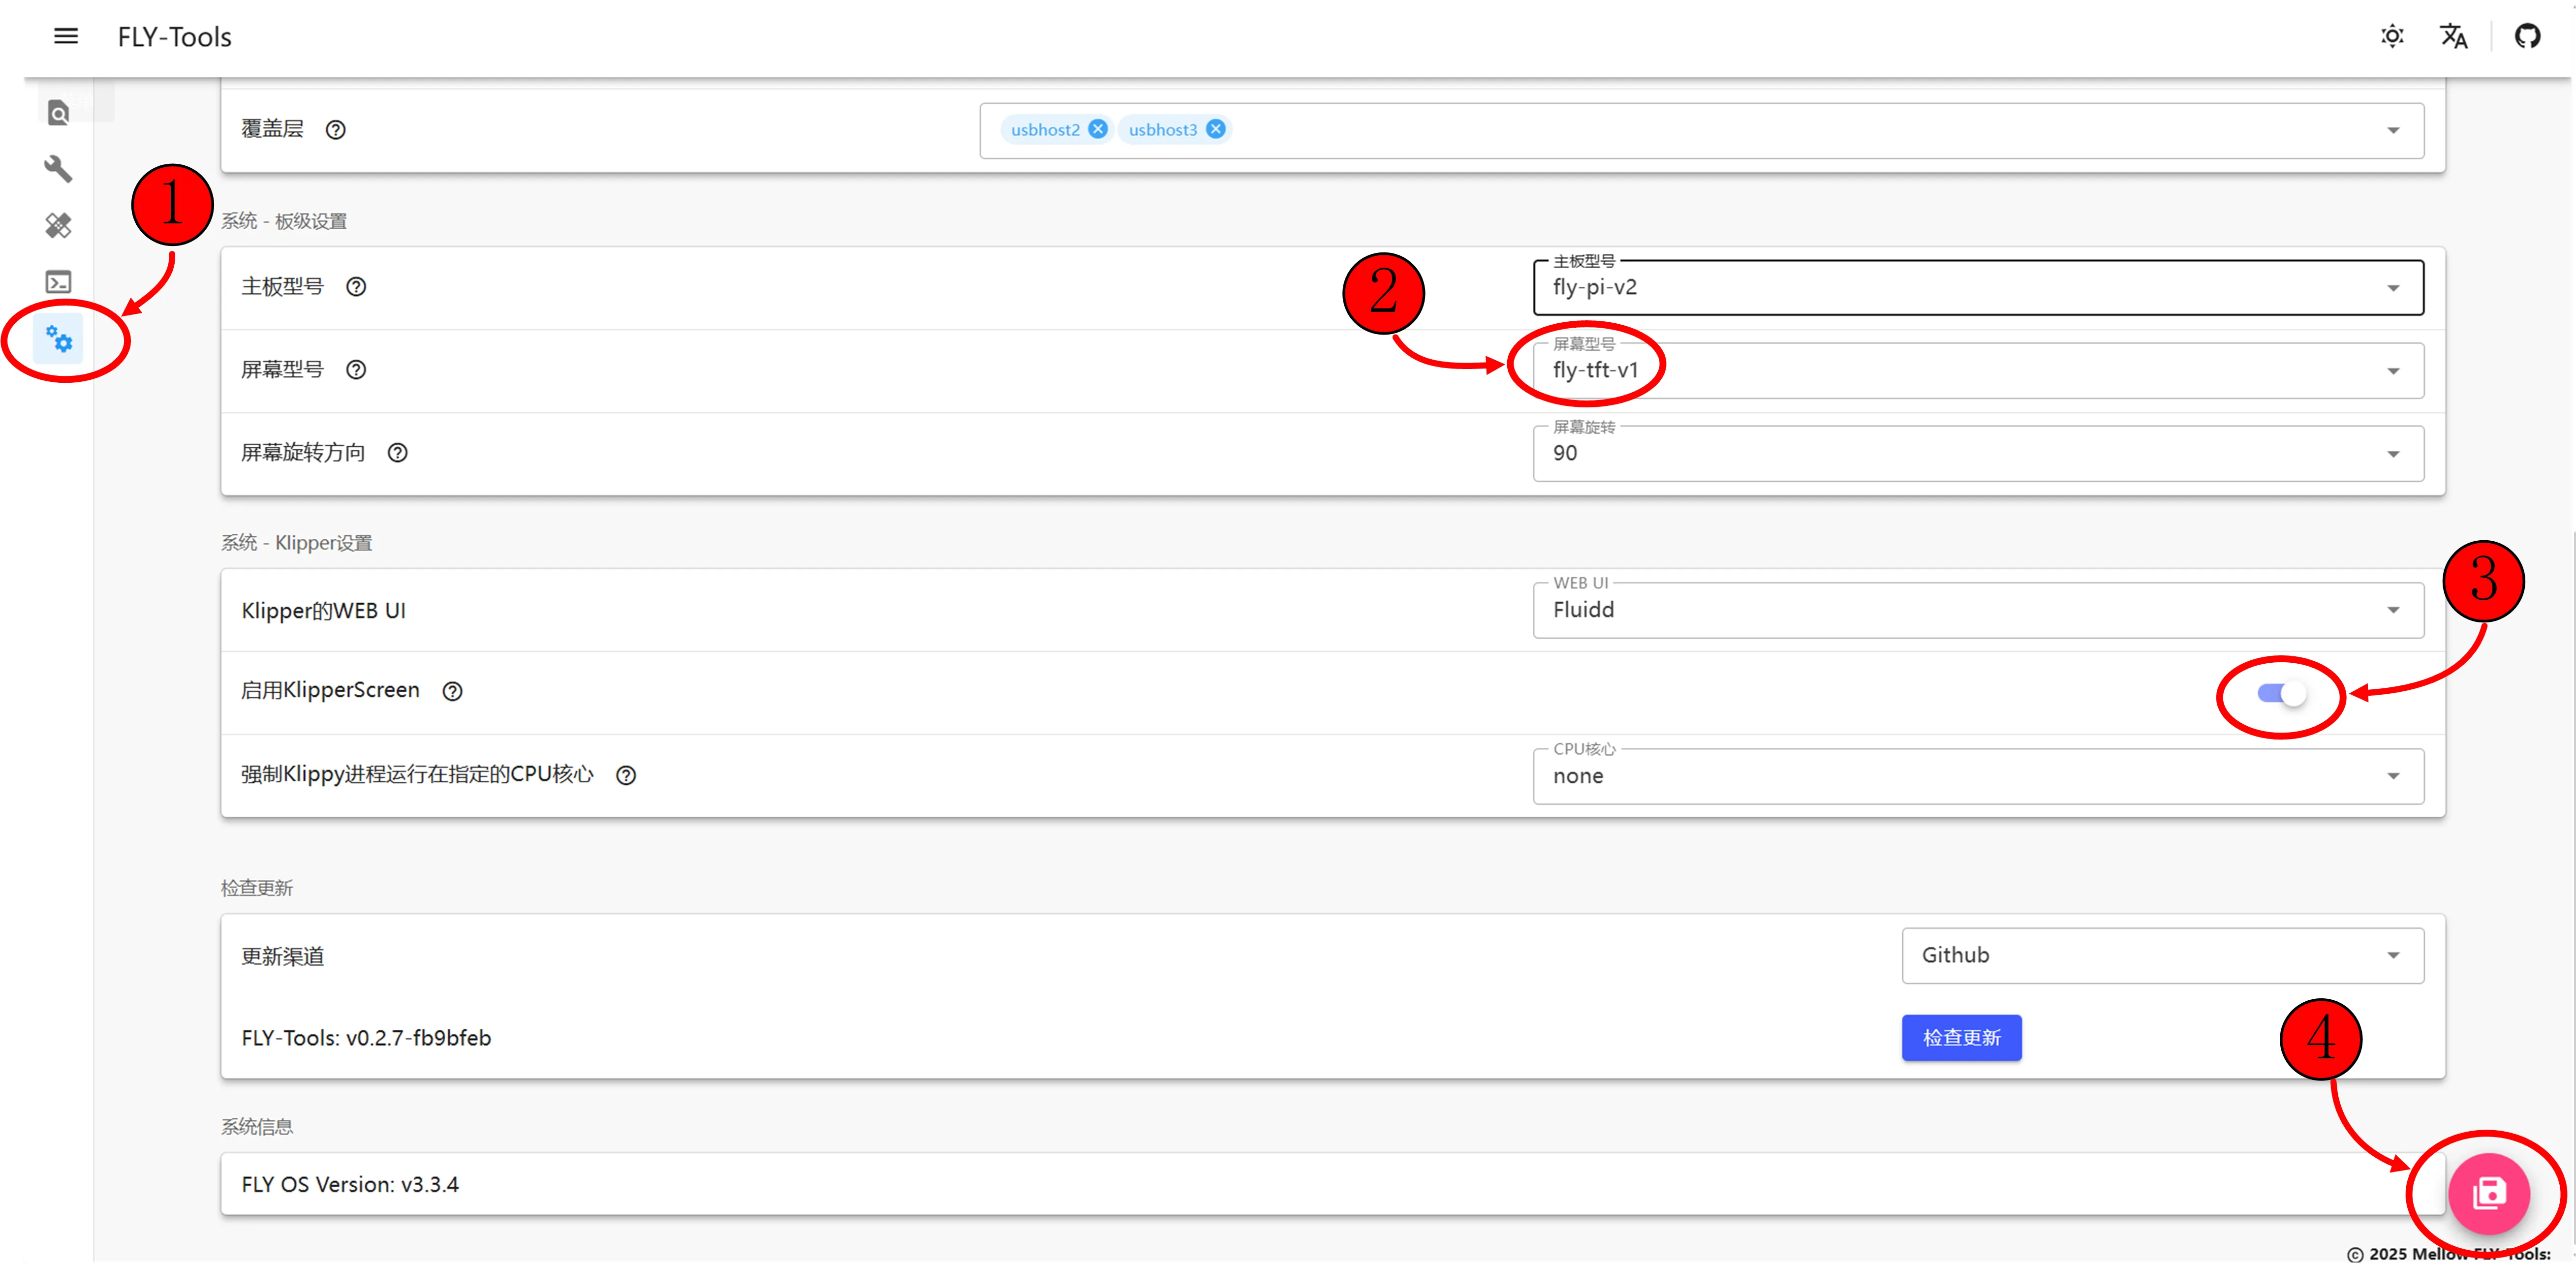Screen dimensions: 2576x1263
Task: Open the language translation menu
Action: pos(2453,37)
